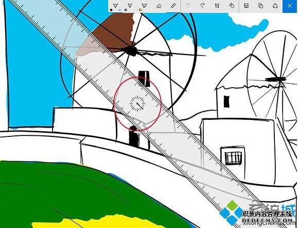Open the crop tool
The width and height of the screenshot is (298, 228).
coord(217,6)
